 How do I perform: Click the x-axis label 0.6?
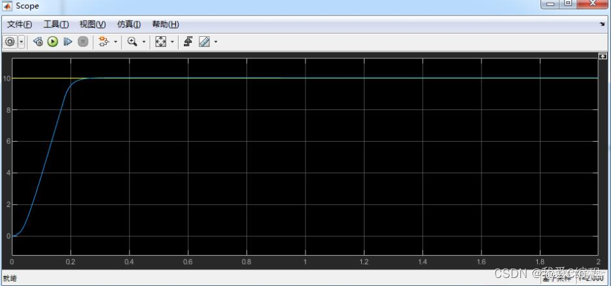[x=188, y=262]
